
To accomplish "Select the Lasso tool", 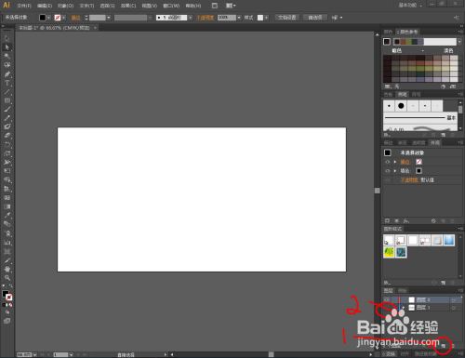I will 7,65.
